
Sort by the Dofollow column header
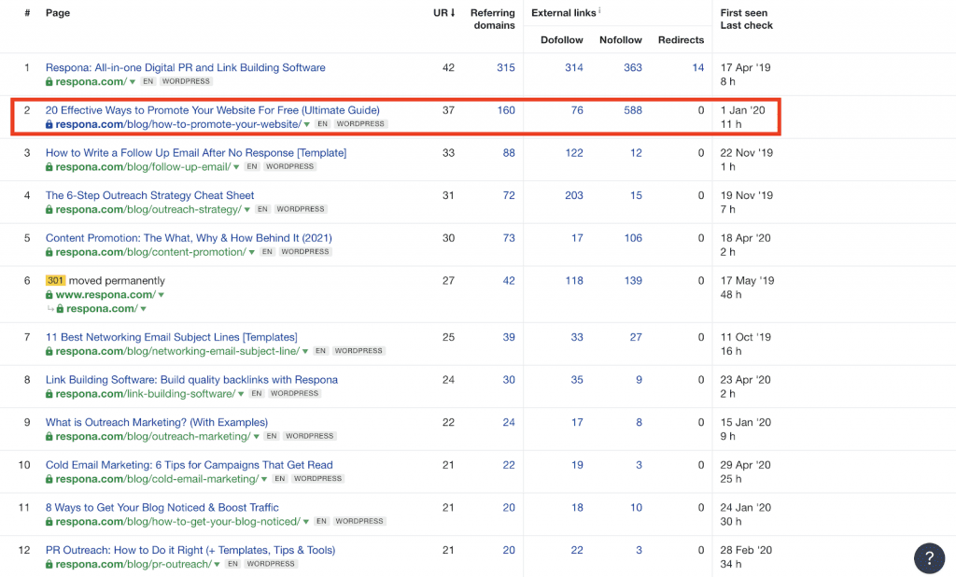(561, 39)
